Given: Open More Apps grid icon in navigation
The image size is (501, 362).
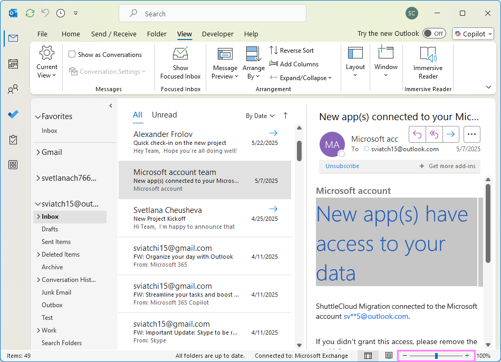Looking at the screenshot, I should pyautogui.click(x=13, y=165).
